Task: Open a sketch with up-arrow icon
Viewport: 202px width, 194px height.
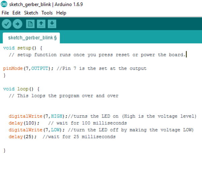Action: click(x=41, y=24)
